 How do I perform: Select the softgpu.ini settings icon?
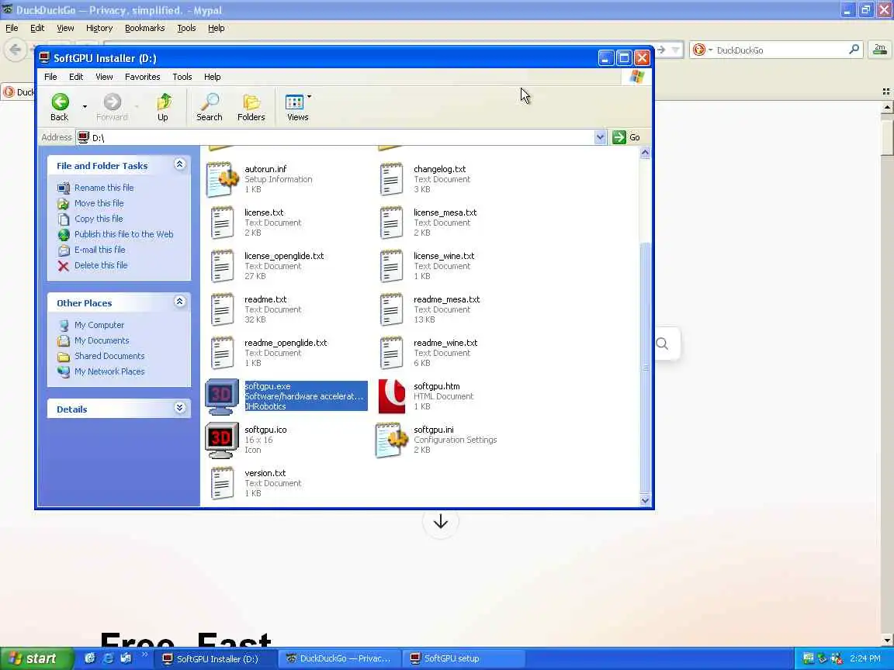tap(392, 440)
